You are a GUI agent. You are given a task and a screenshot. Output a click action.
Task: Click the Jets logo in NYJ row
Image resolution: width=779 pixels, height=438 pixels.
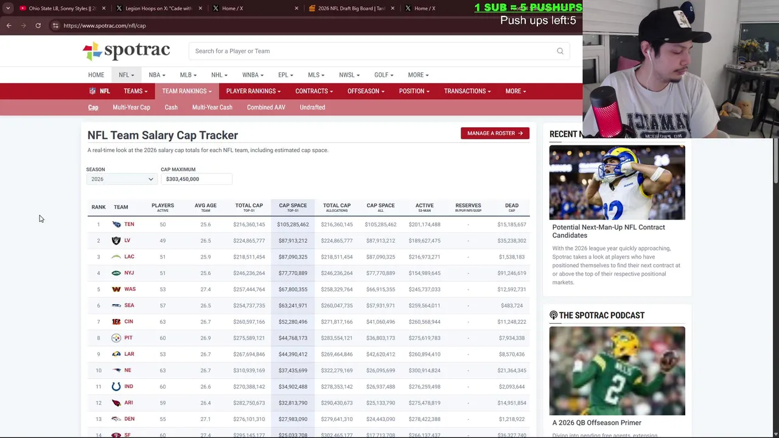(116, 273)
